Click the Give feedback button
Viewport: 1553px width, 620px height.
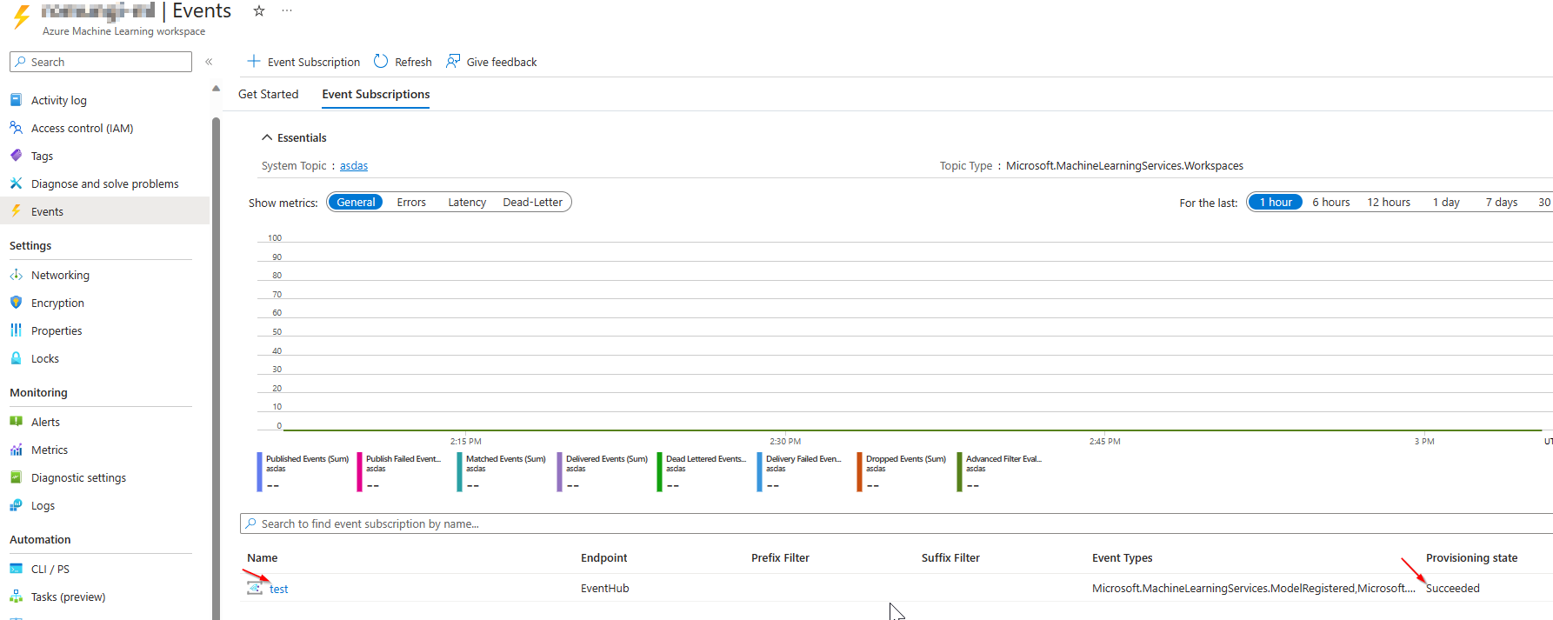tap(491, 62)
